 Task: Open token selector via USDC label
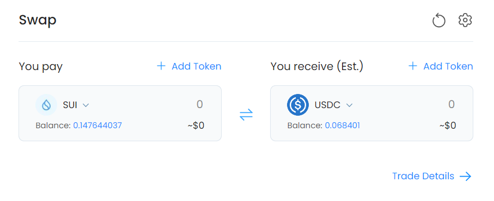click(x=327, y=105)
